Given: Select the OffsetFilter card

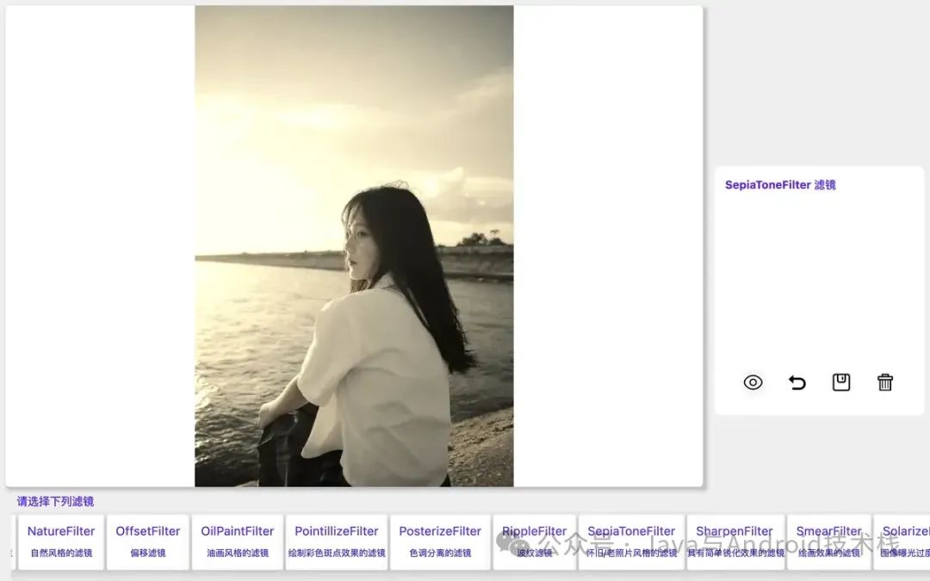Looking at the screenshot, I should pyautogui.click(x=148, y=542).
